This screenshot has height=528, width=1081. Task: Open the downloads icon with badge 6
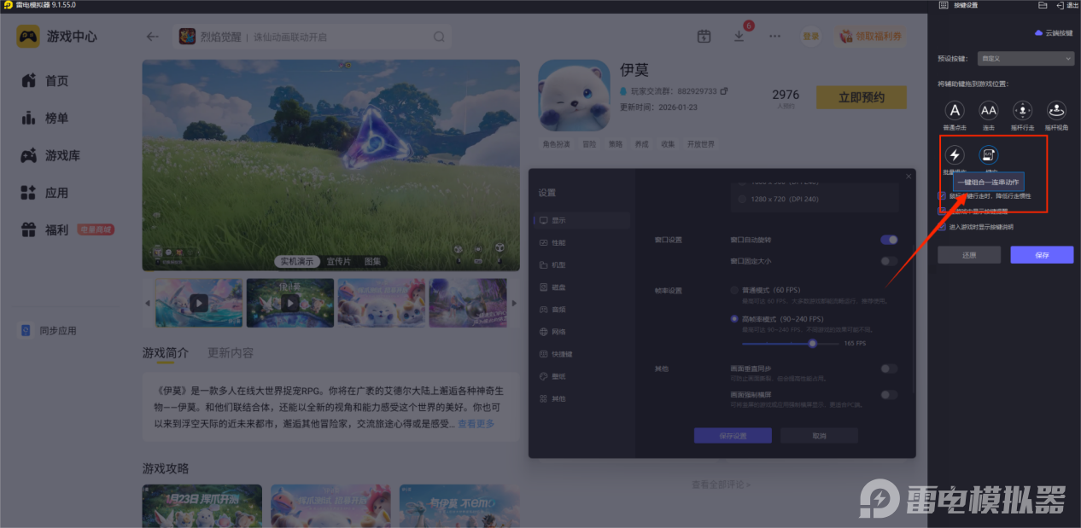(739, 36)
